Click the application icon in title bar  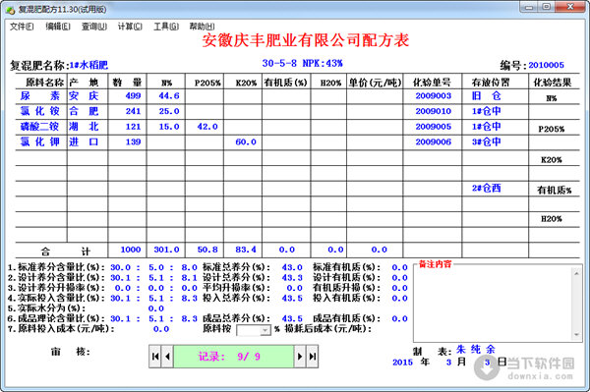click(x=11, y=10)
